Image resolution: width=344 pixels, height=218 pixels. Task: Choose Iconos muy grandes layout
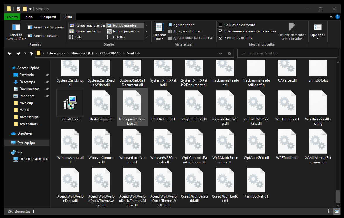88,25
